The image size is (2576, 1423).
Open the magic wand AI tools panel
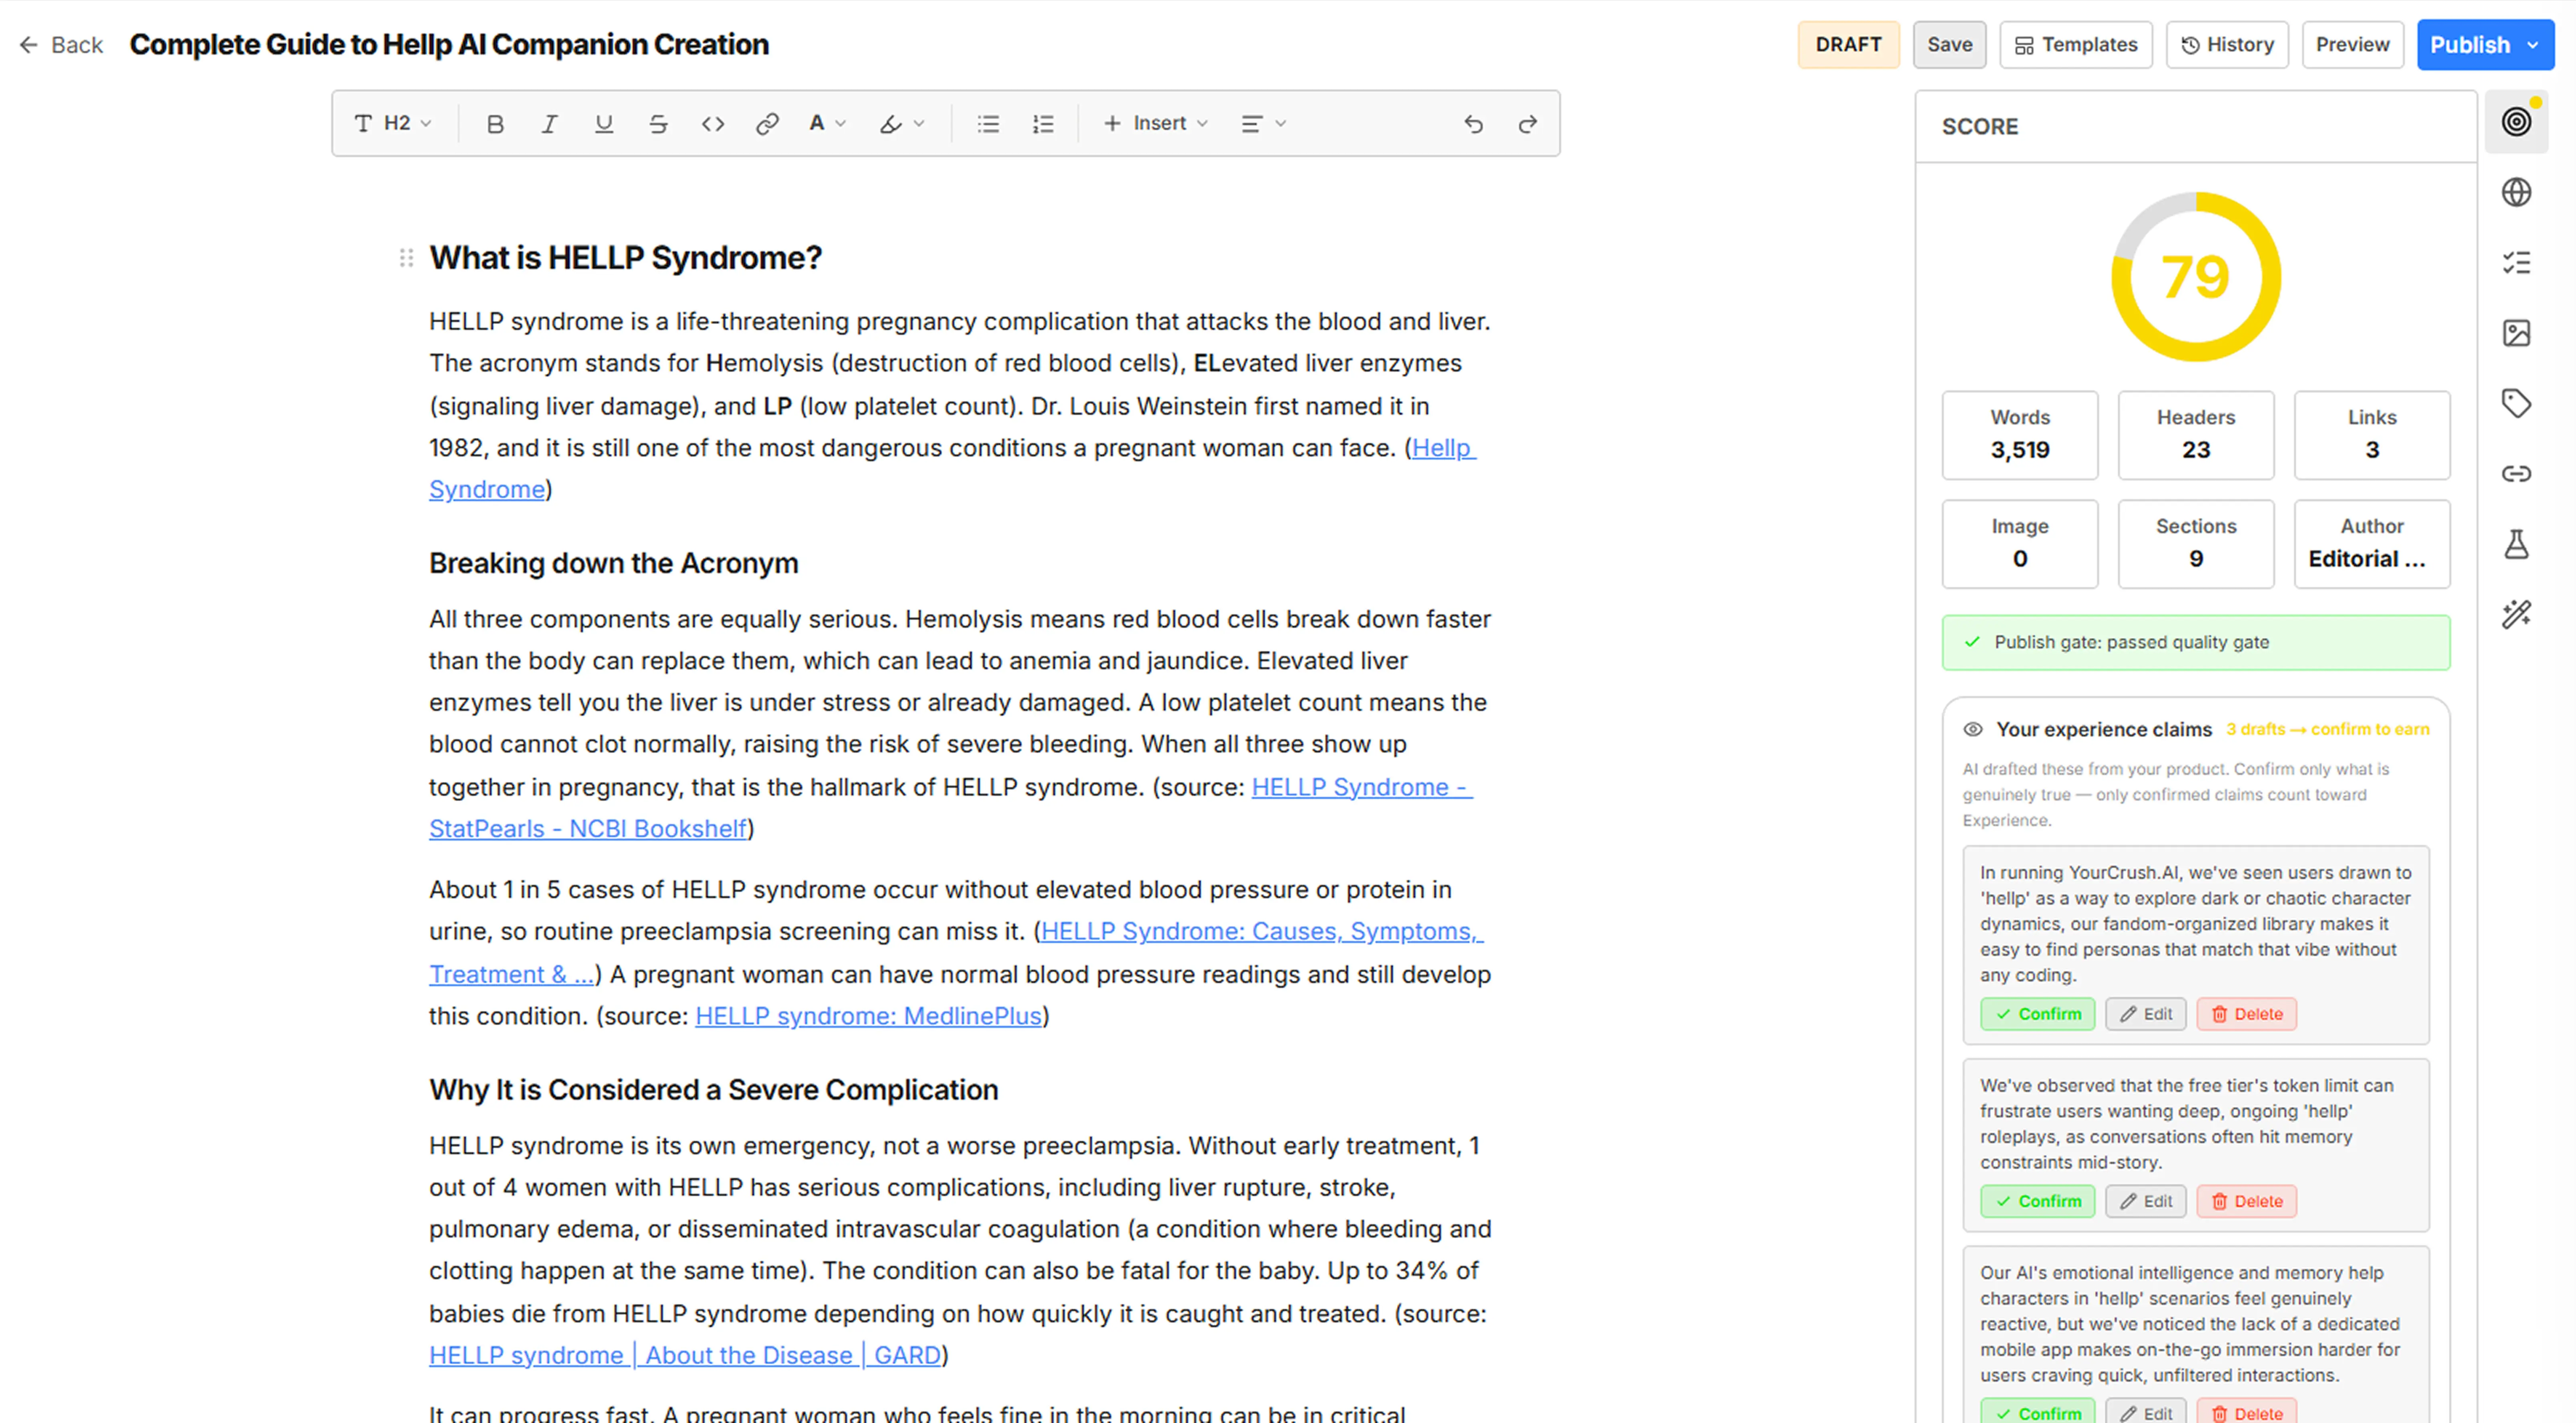[2516, 614]
